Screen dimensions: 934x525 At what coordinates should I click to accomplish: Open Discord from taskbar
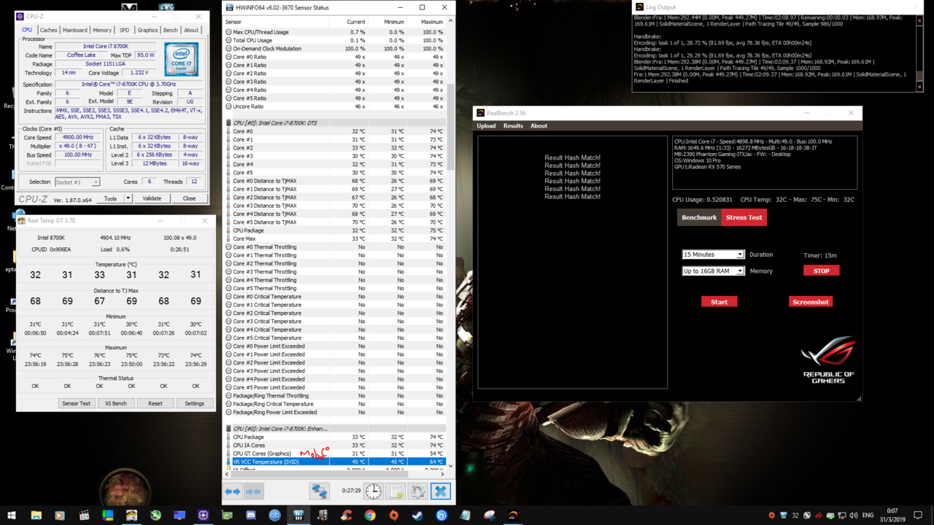pos(251,516)
